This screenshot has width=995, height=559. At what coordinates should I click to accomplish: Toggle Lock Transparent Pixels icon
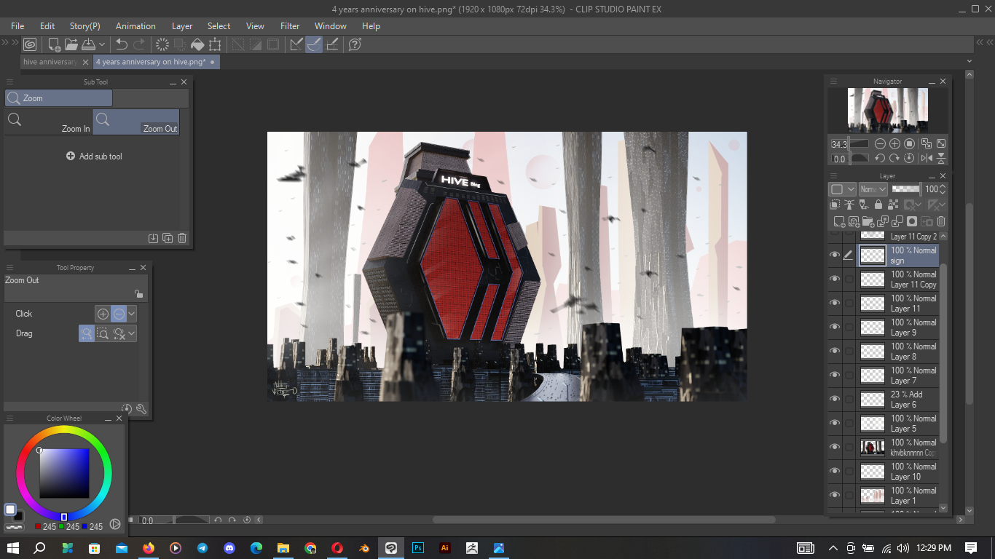tap(892, 205)
